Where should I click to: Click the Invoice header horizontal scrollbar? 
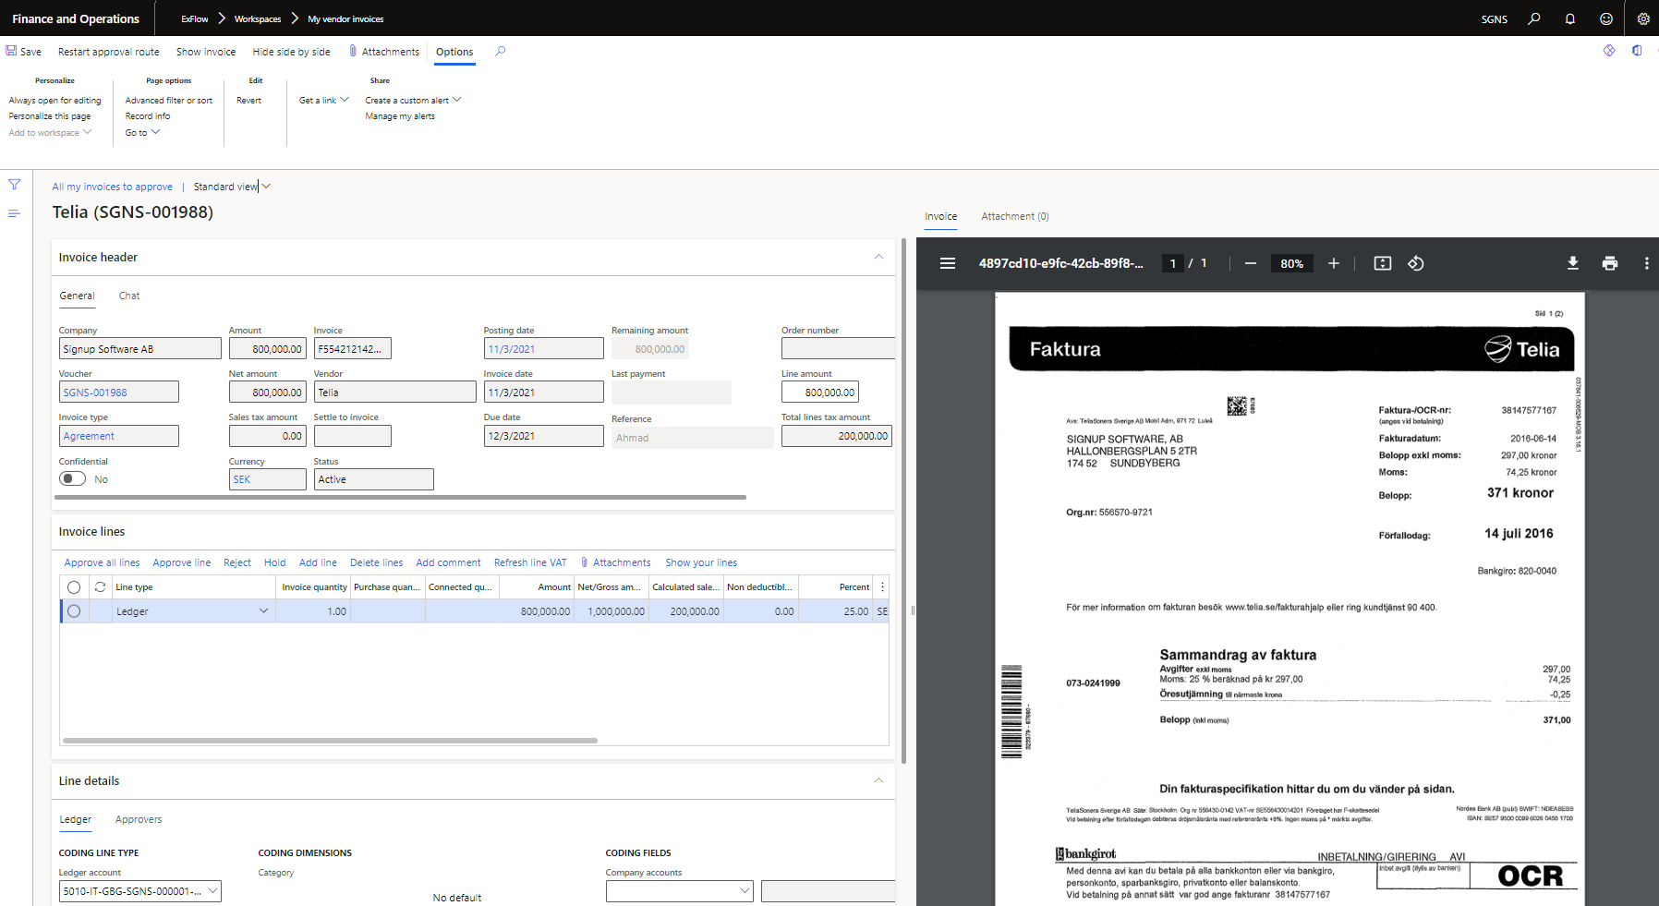pos(400,497)
